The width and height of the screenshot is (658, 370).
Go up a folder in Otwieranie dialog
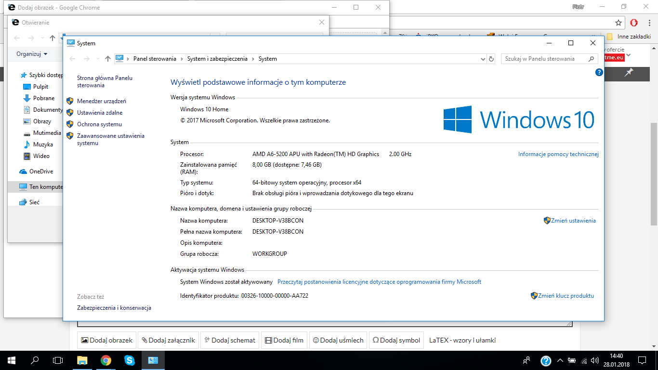tap(53, 38)
